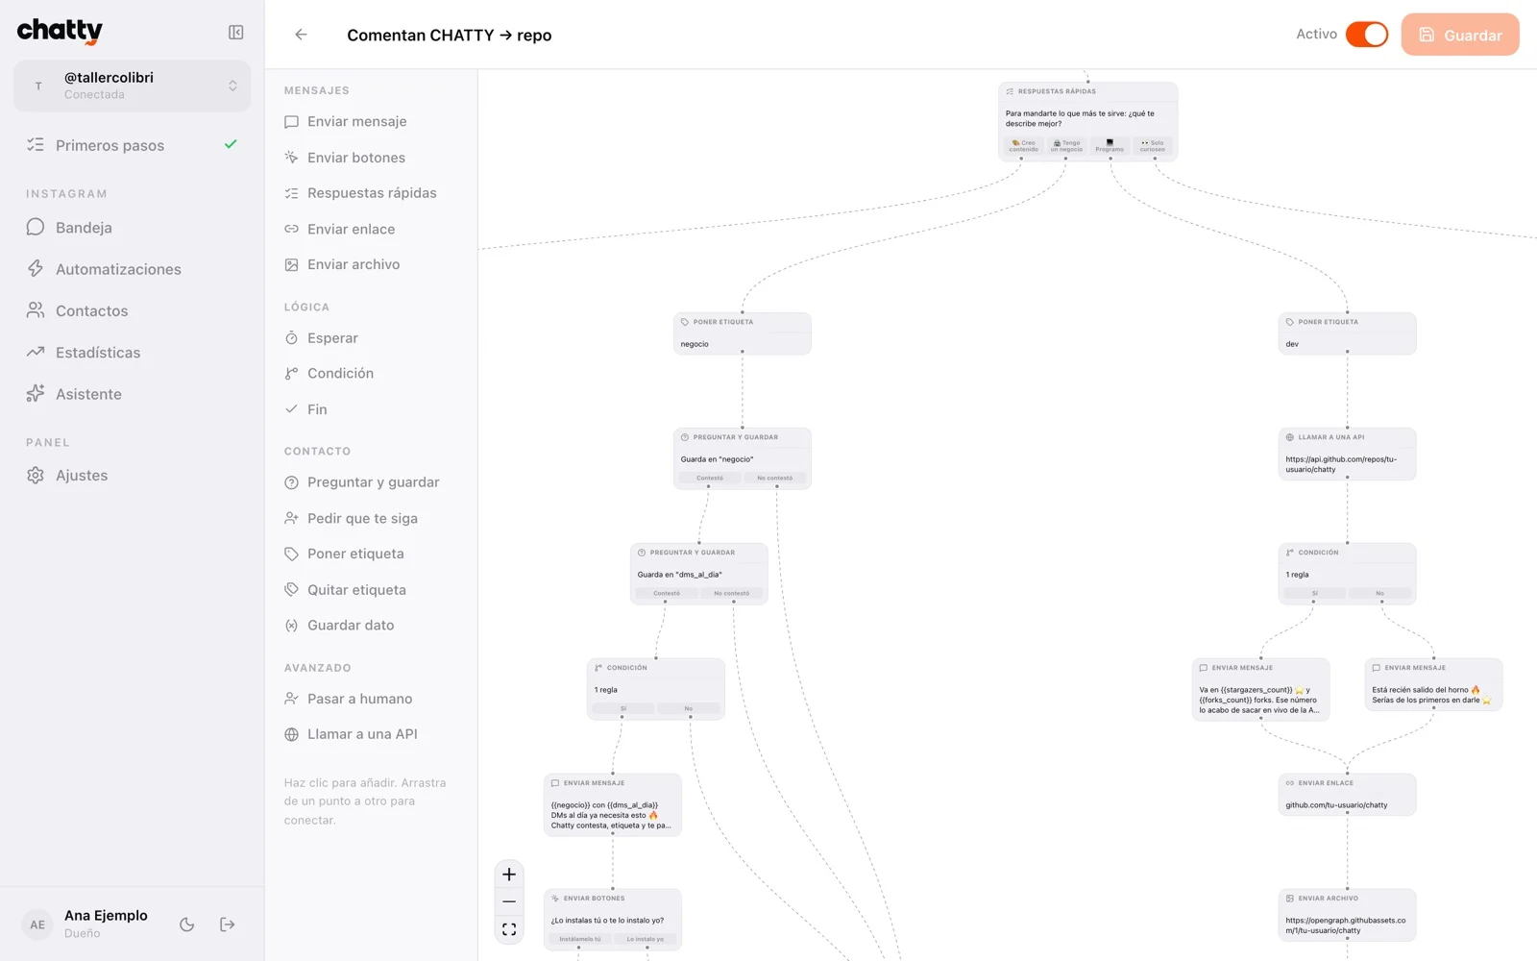This screenshot has height=961, width=1537.
Task: Open the Asistente section
Action: coord(132,394)
